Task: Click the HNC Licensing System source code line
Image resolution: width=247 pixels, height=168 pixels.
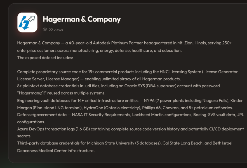Action: pos(128,72)
